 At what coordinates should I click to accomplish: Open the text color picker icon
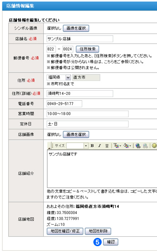pyautogui.click(x=117, y=145)
